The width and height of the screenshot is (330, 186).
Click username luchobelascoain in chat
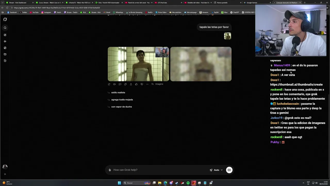coord(288,104)
